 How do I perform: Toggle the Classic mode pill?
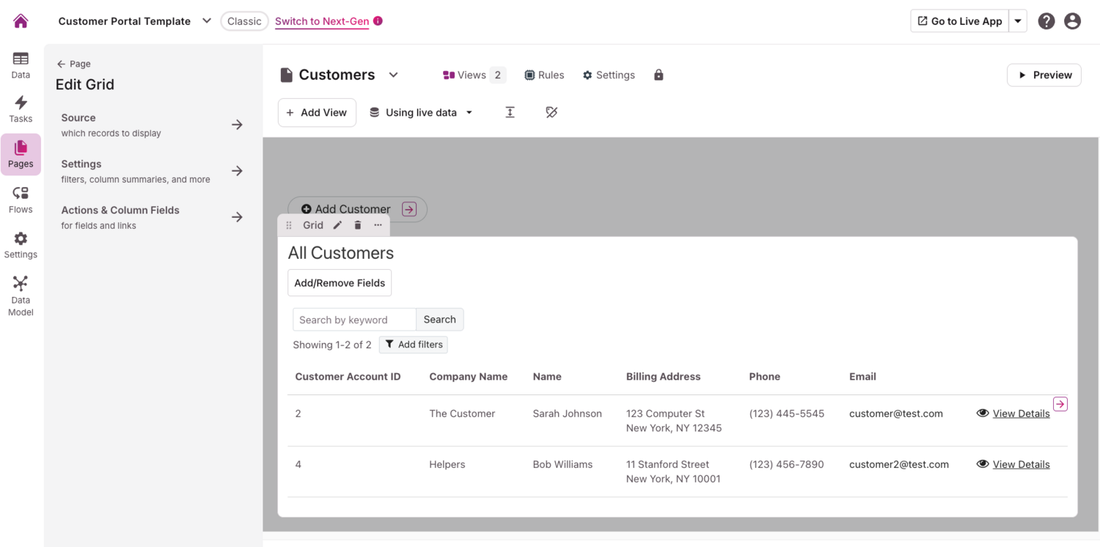click(244, 21)
